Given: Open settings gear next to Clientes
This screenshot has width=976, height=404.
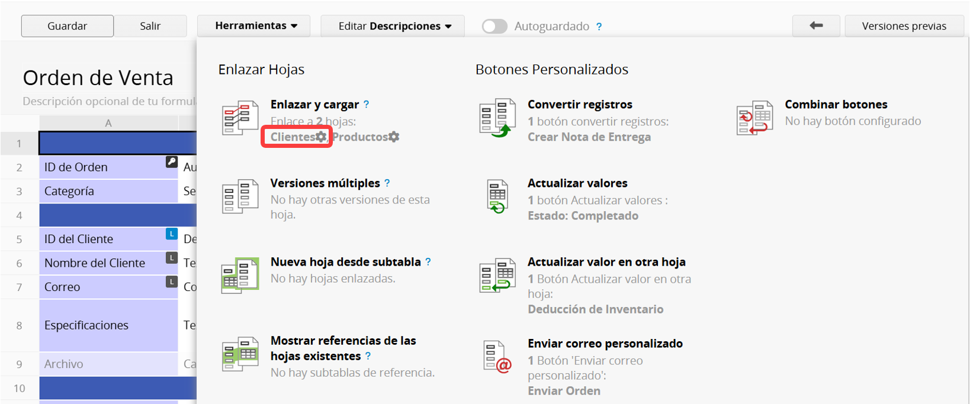Looking at the screenshot, I should 321,137.
